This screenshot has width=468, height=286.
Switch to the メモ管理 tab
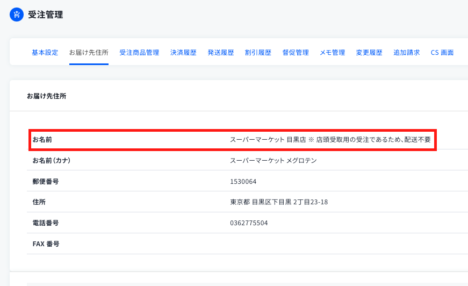pos(332,53)
